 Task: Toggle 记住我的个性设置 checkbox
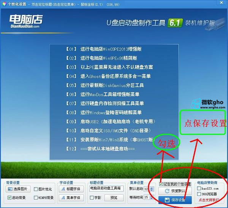tap(161, 184)
